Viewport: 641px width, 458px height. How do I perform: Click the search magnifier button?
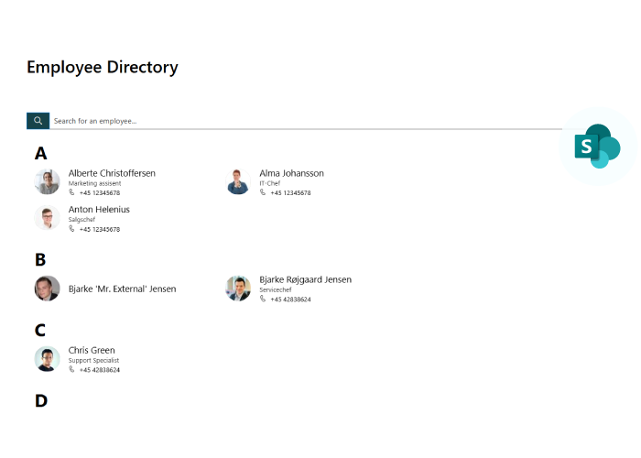38,121
